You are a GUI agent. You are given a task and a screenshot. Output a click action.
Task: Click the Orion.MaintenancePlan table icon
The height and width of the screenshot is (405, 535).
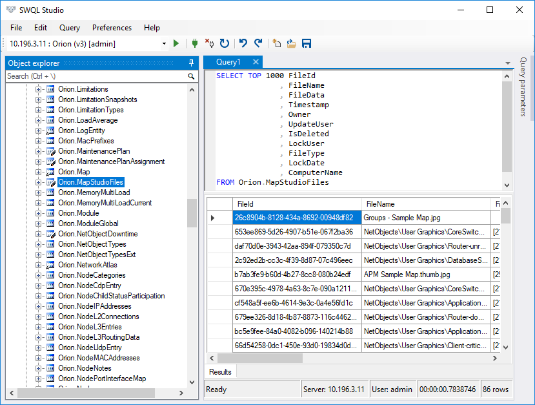click(50, 151)
